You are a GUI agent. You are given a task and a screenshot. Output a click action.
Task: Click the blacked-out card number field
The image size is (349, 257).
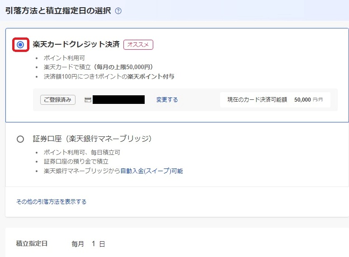pyautogui.click(x=118, y=100)
